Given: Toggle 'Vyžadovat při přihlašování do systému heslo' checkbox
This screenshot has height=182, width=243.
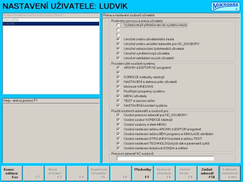Looking at the screenshot, I should [x=118, y=25].
